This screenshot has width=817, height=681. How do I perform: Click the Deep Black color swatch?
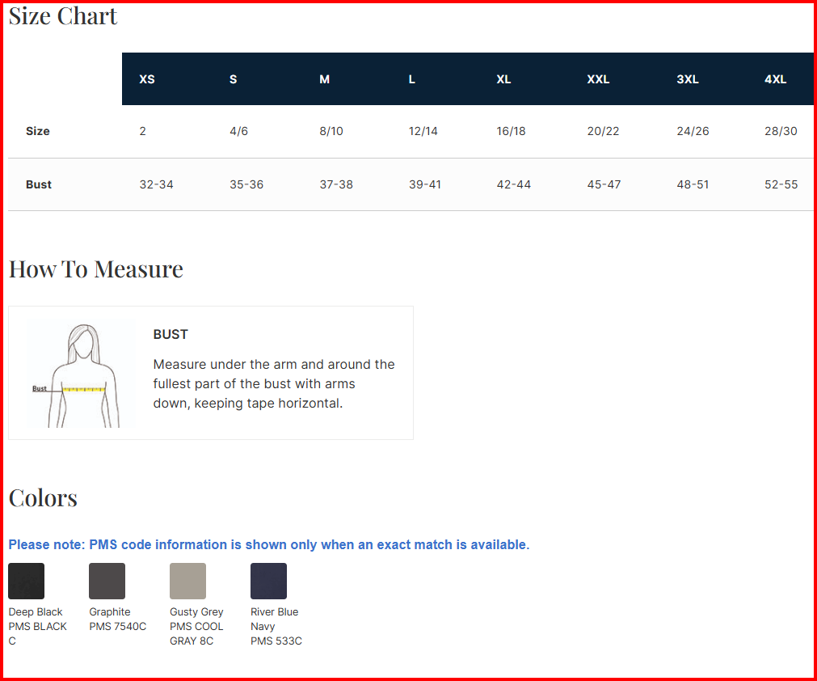coord(26,581)
